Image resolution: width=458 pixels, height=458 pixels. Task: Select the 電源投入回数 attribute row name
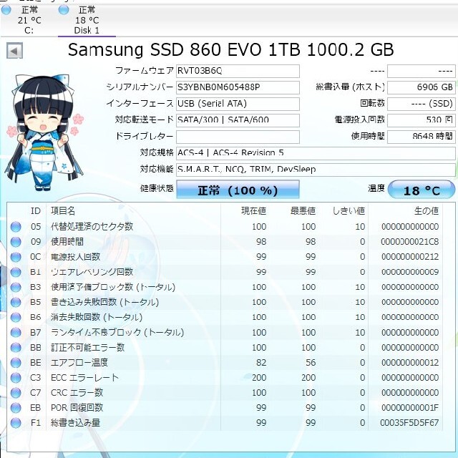75,257
